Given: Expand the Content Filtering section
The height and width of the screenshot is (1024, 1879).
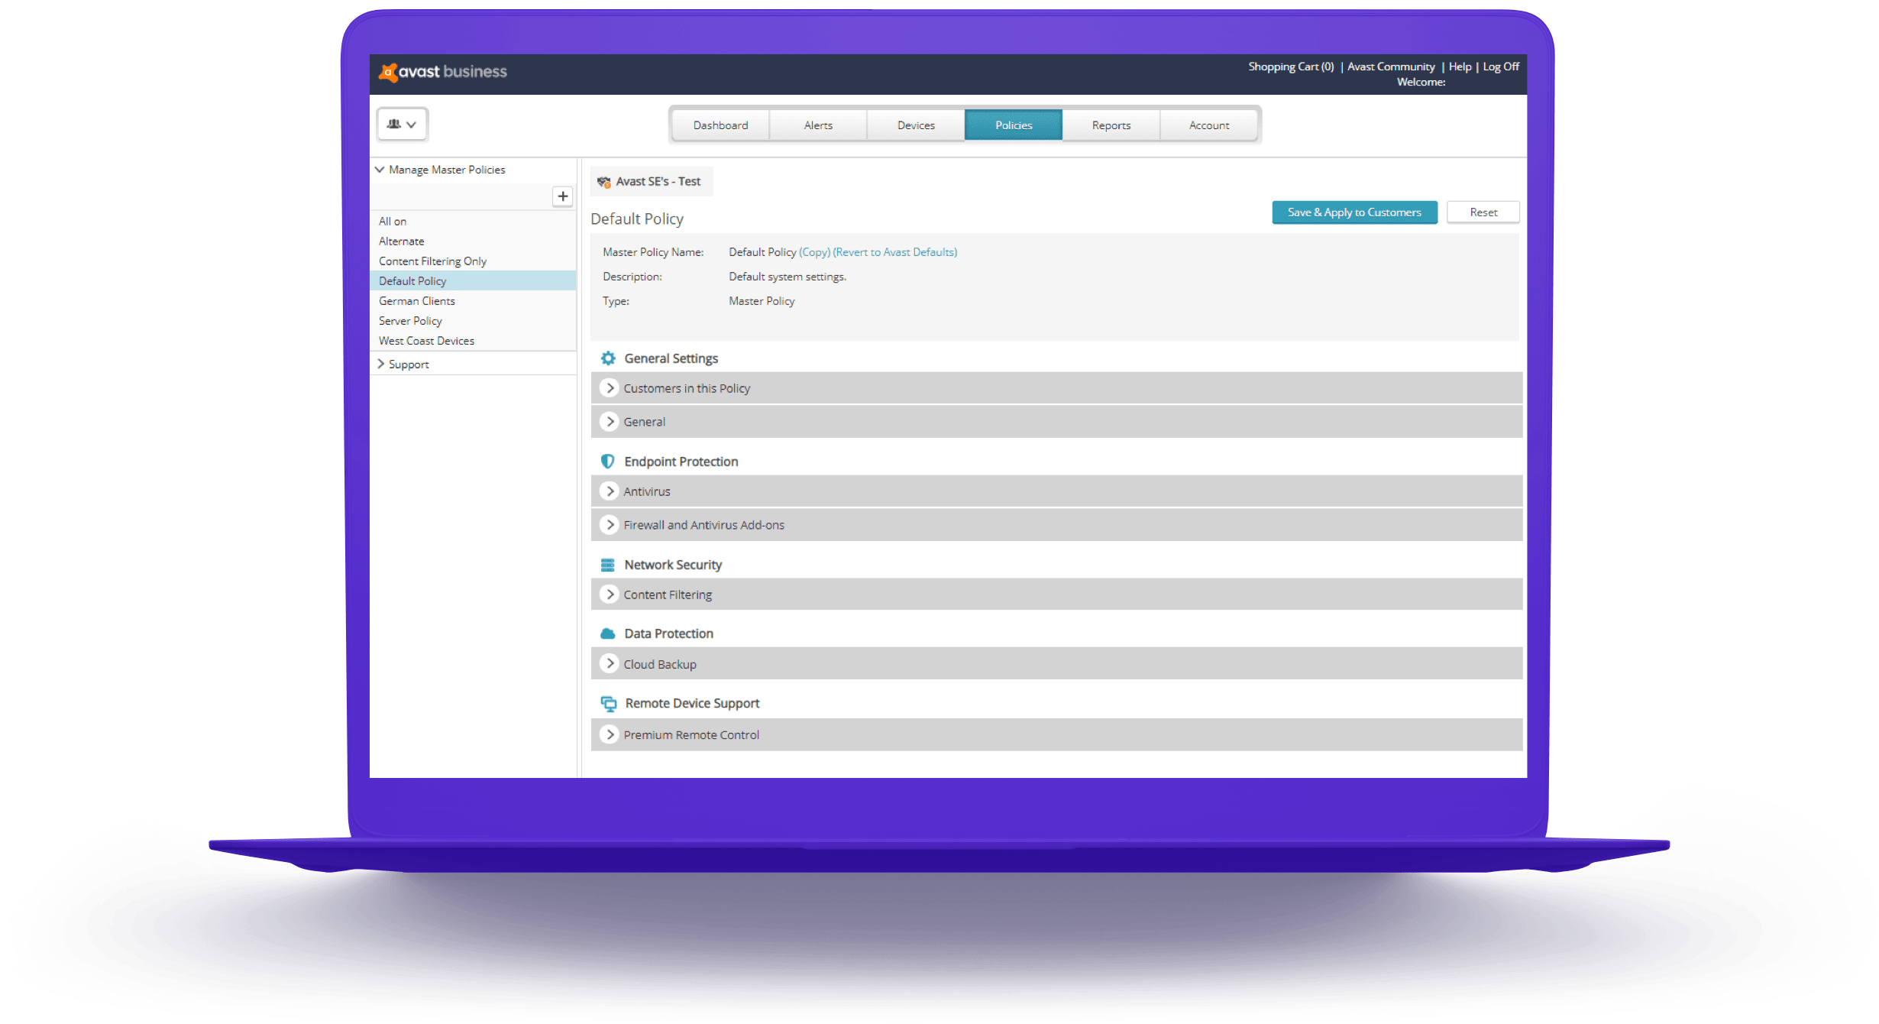Looking at the screenshot, I should point(609,595).
